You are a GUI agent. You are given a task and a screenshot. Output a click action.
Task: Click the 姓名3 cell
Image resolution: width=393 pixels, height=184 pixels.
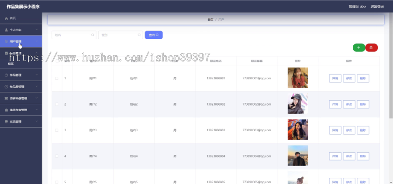pyautogui.click(x=134, y=130)
